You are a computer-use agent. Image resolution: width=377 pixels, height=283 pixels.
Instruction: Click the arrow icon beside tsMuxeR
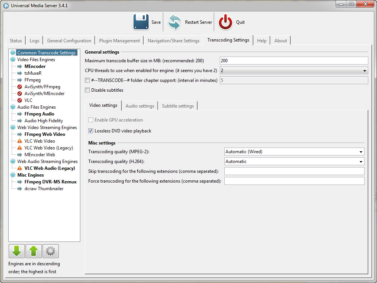(20, 73)
